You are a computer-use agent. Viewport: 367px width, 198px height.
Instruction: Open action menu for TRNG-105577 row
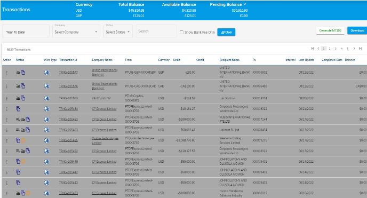click(7, 73)
